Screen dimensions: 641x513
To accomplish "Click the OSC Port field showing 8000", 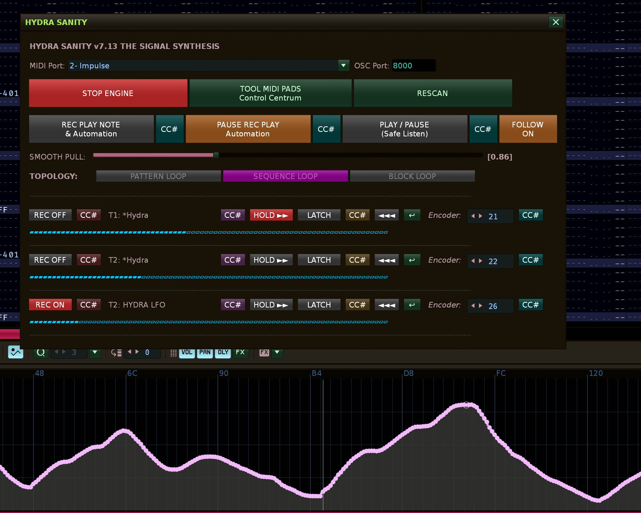I will click(x=413, y=66).
